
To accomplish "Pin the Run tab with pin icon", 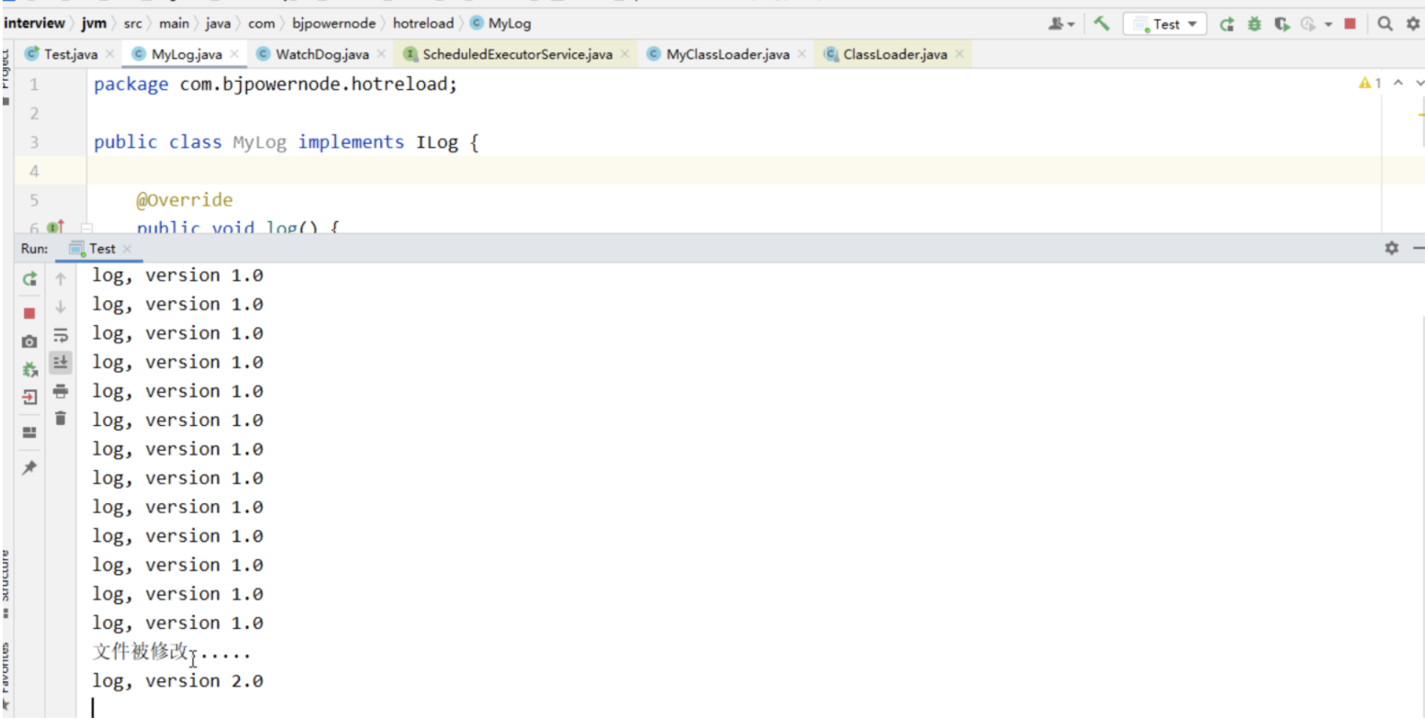I will (30, 467).
